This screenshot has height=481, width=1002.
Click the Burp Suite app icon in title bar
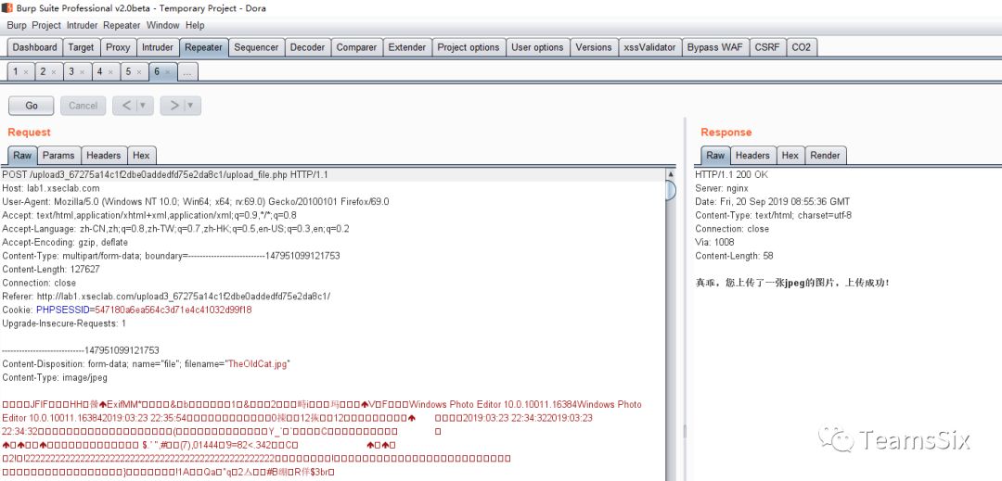click(7, 8)
